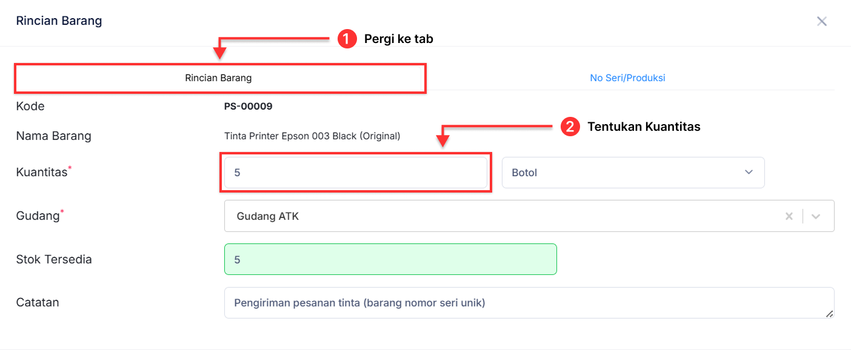The width and height of the screenshot is (851, 350).
Task: Select the Rincian Barang tab
Action: coord(218,78)
